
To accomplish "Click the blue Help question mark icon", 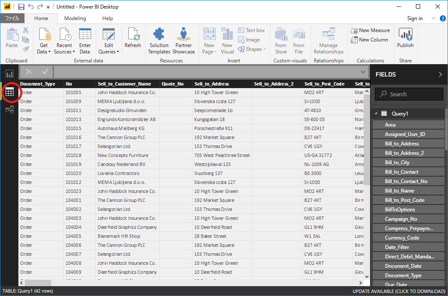I will tap(442, 18).
